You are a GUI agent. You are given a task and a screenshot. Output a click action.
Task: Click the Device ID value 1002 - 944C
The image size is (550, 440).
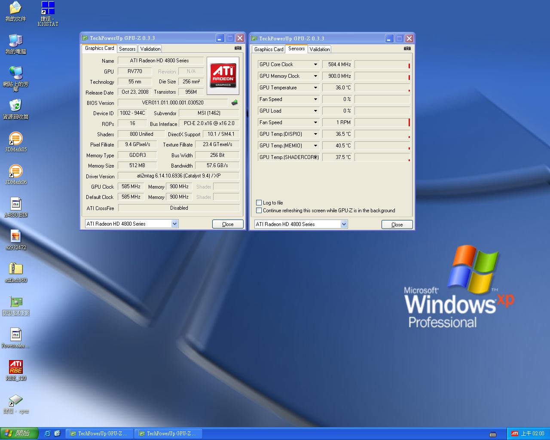[x=132, y=113]
